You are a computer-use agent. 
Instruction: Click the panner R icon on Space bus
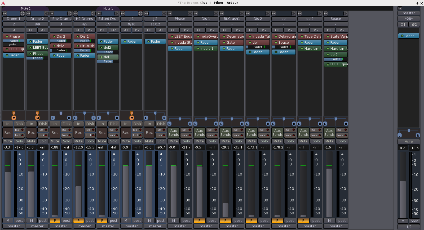(x=346, y=124)
